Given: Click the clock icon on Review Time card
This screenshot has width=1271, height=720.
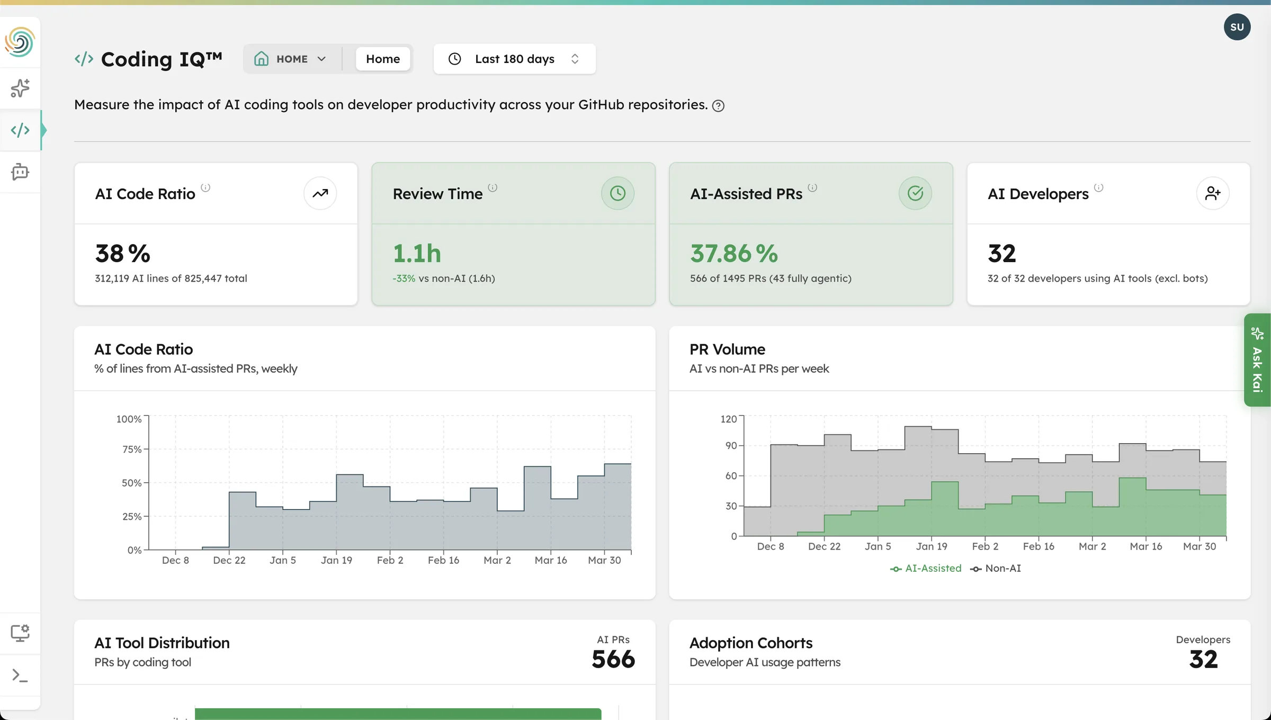Looking at the screenshot, I should click(617, 193).
